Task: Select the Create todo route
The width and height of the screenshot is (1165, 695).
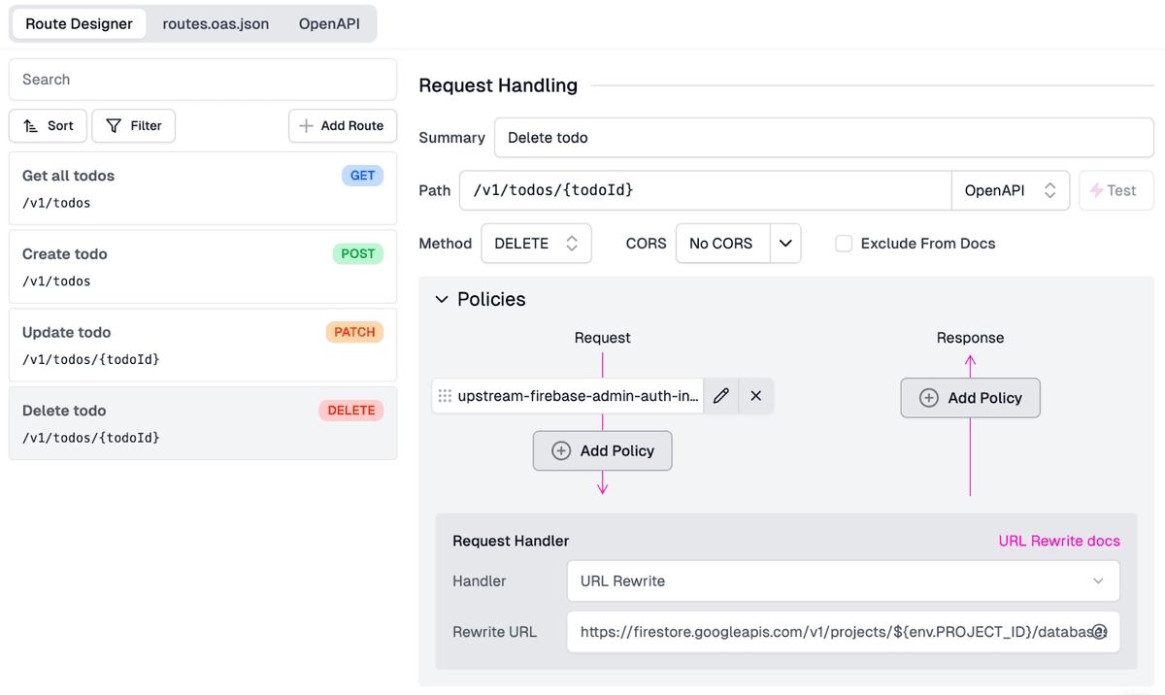Action: [202, 267]
